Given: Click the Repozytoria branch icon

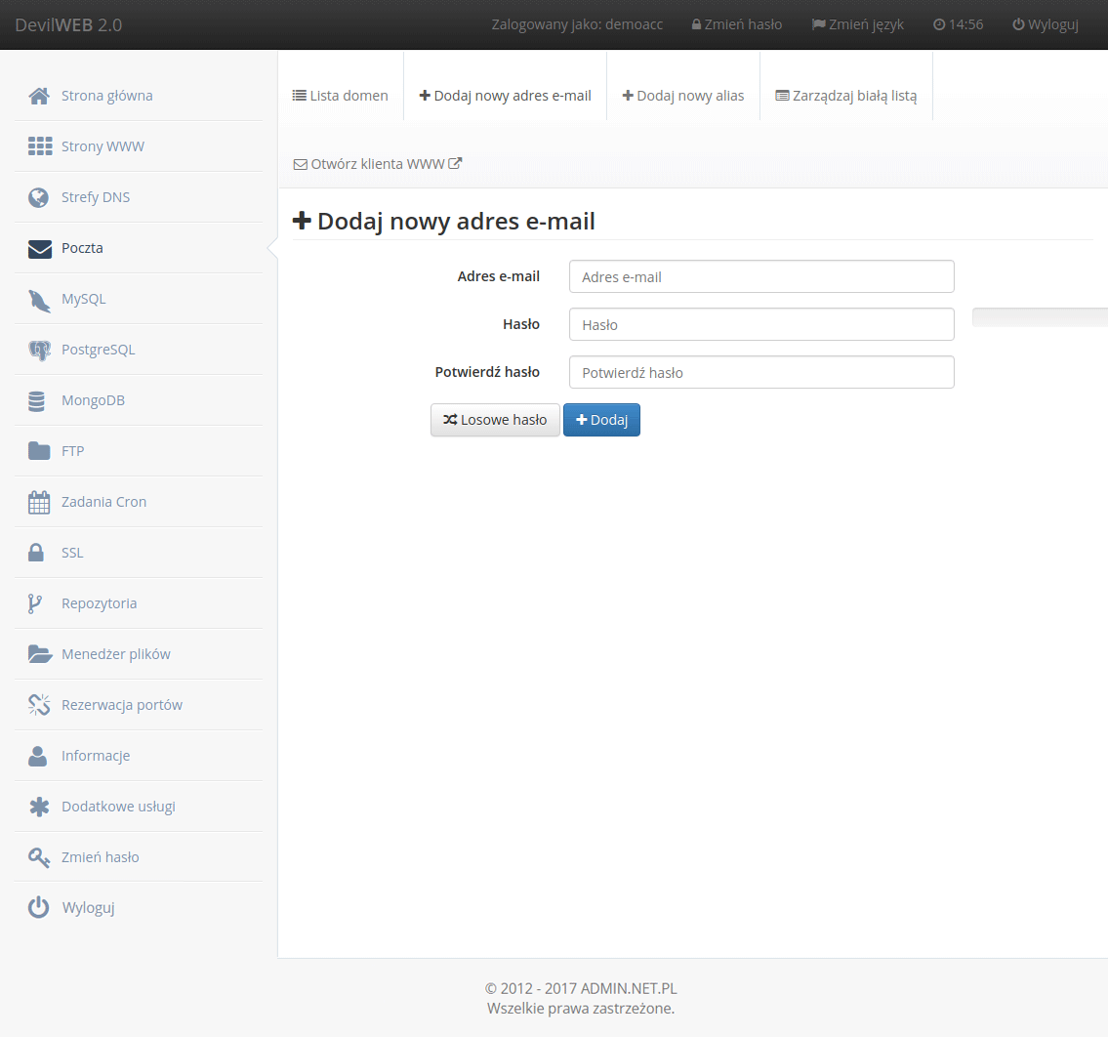Looking at the screenshot, I should click(35, 604).
